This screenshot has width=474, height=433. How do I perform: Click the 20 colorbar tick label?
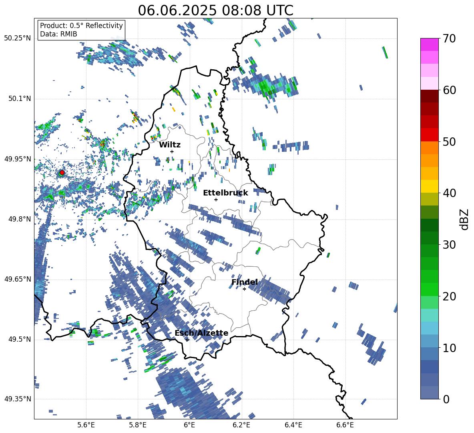pos(449,296)
